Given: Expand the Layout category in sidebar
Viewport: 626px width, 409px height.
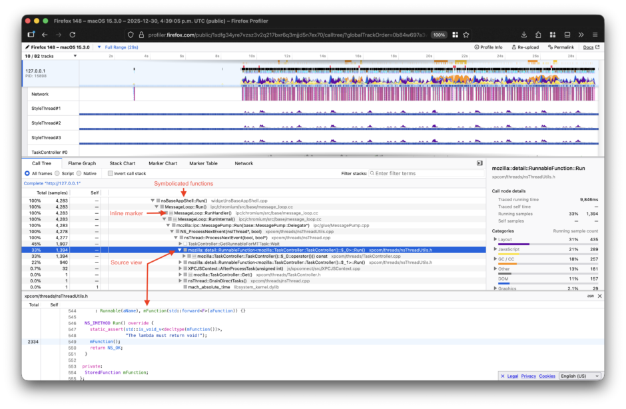Looking at the screenshot, I should (x=495, y=239).
